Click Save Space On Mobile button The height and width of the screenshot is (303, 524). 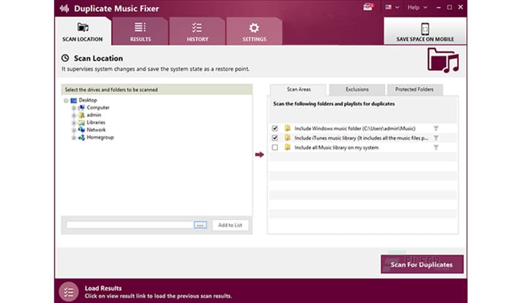click(425, 31)
